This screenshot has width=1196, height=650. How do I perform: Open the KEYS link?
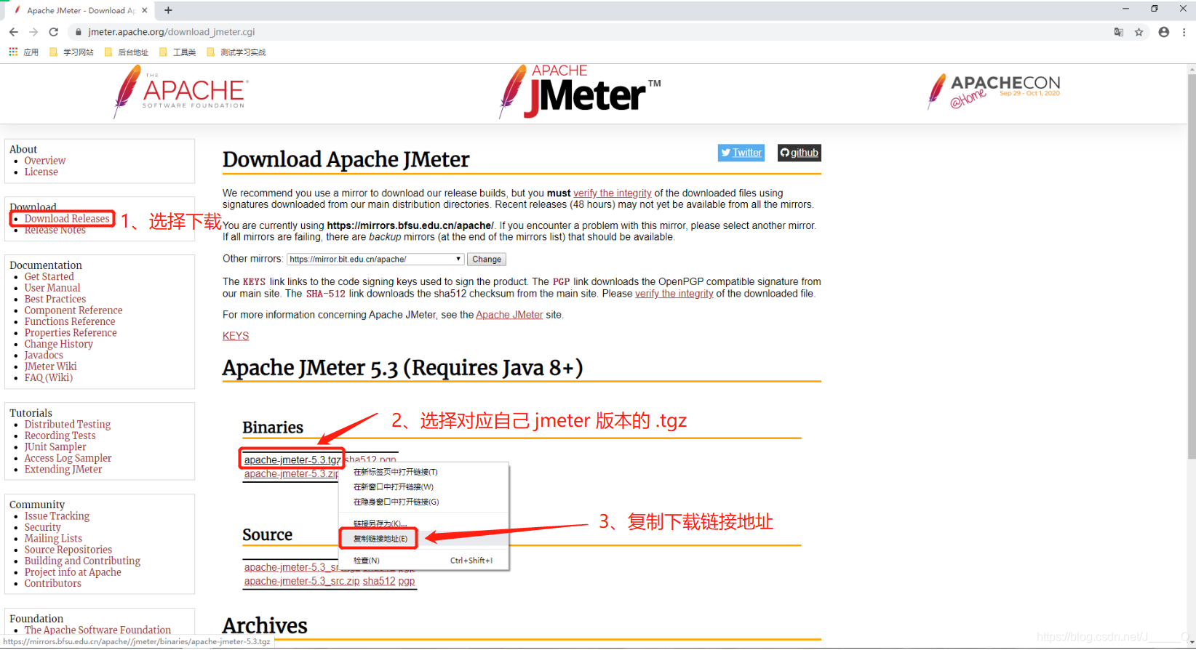click(236, 336)
